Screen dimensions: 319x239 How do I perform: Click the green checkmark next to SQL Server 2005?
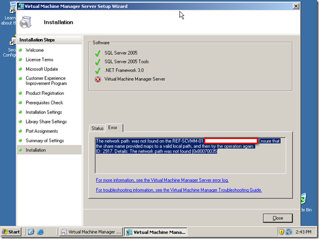tap(98, 53)
